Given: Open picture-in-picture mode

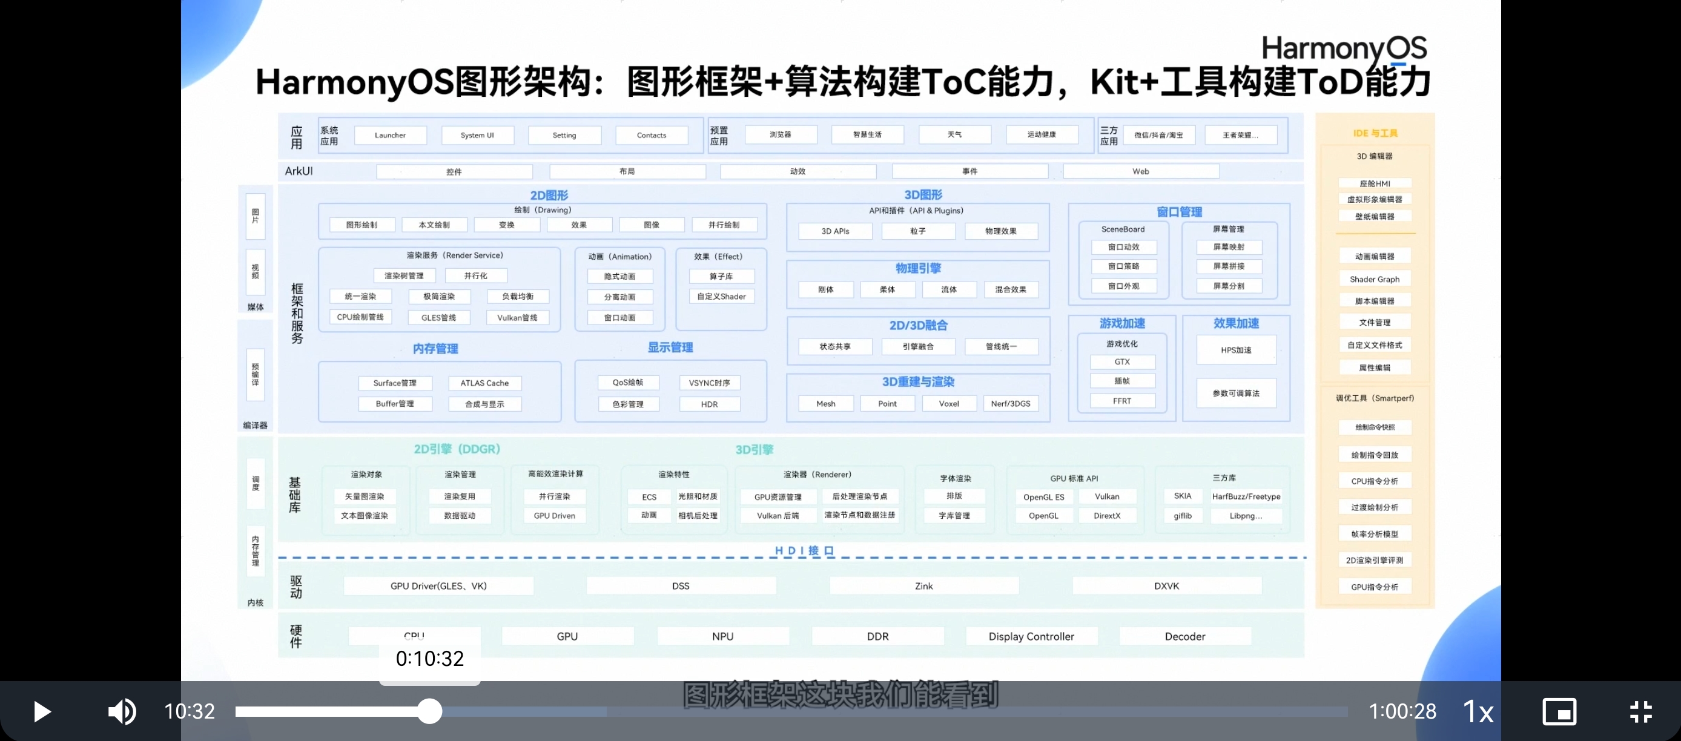Looking at the screenshot, I should (1559, 711).
